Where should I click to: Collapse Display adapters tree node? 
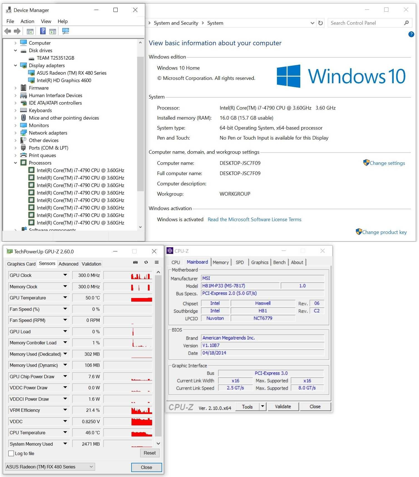[x=16, y=65]
